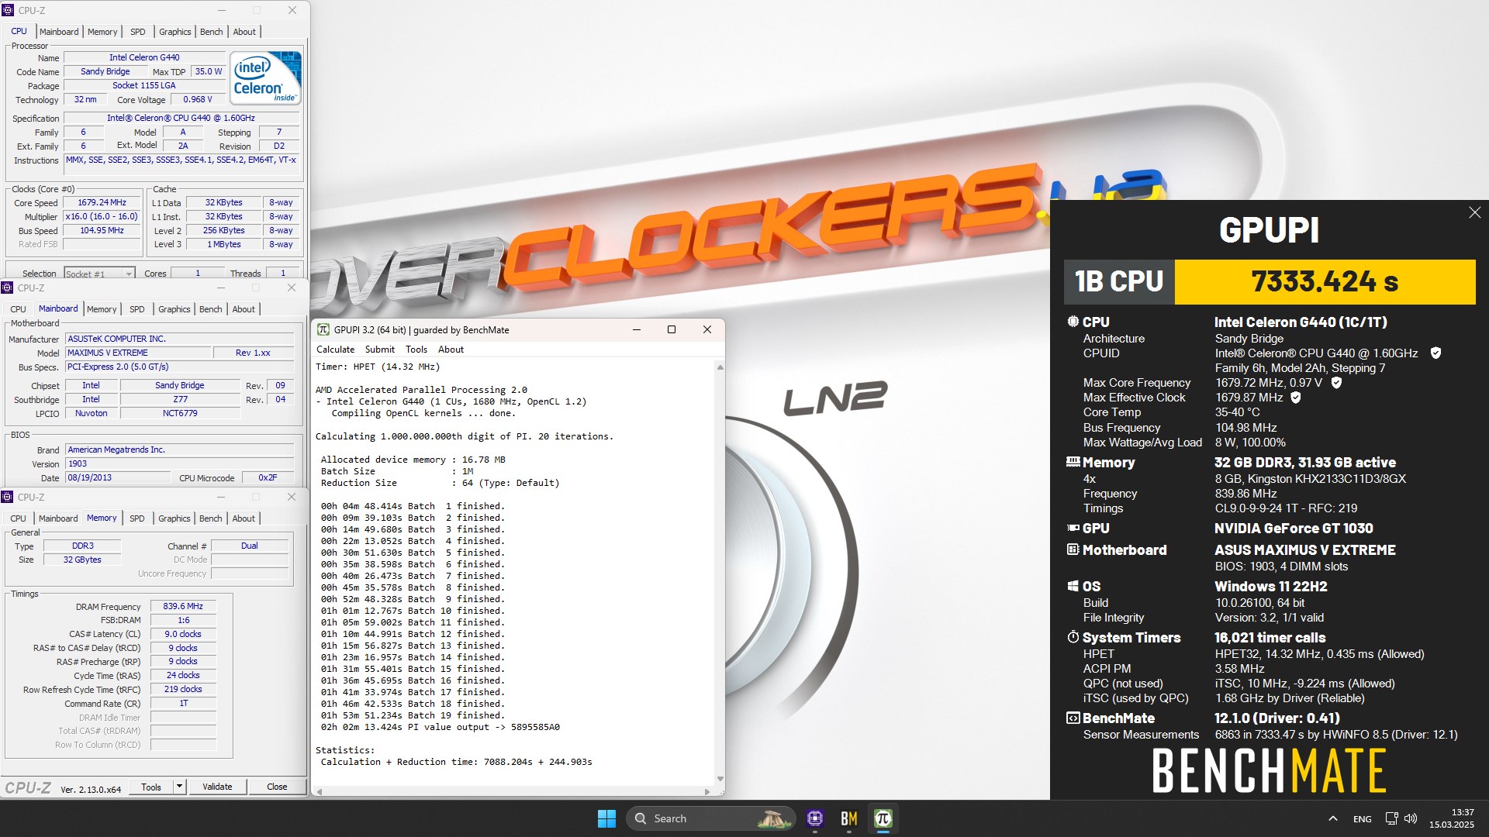
Task: Click the Windows Start icon on taskbar
Action: (x=606, y=818)
